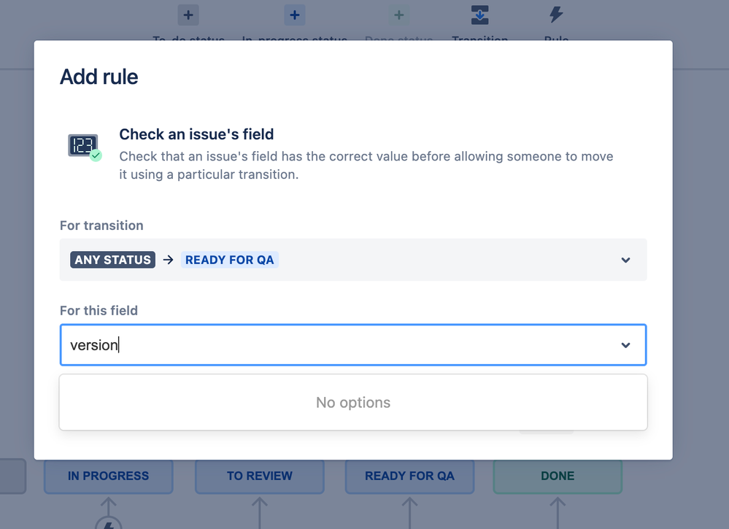Click the Transition toolbar icon
Image resolution: width=729 pixels, height=529 pixels.
[480, 15]
